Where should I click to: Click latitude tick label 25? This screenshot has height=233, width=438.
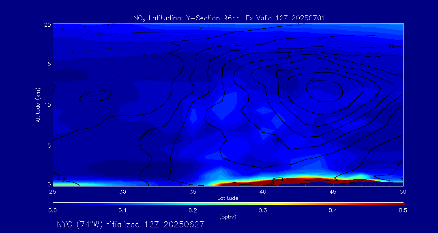click(x=52, y=191)
